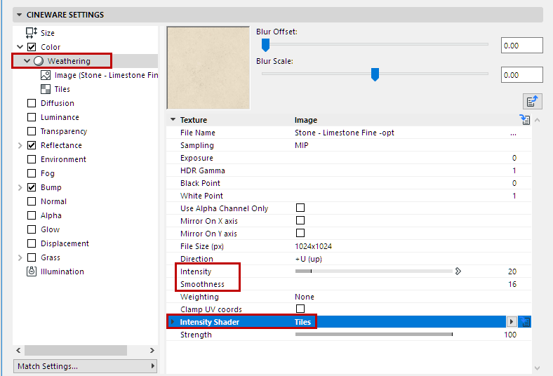
Task: Click the Tiles shader checkered icon
Action: (46, 89)
